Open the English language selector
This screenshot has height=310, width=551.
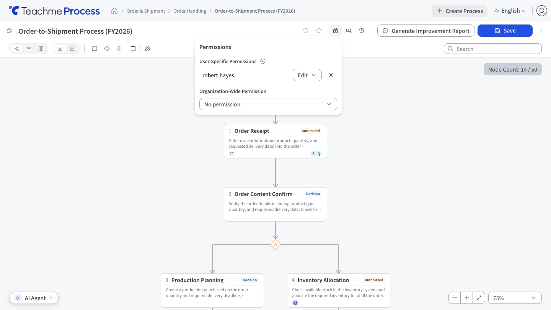click(510, 11)
